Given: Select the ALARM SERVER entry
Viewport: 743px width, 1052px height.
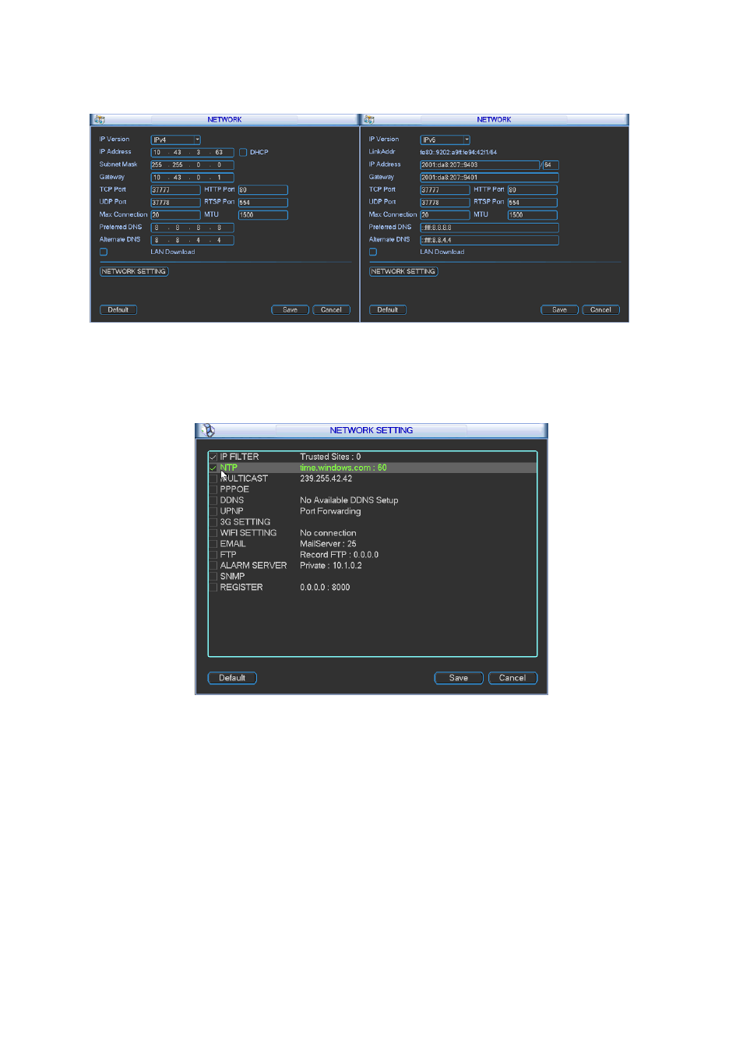Looking at the screenshot, I should coord(372,566).
